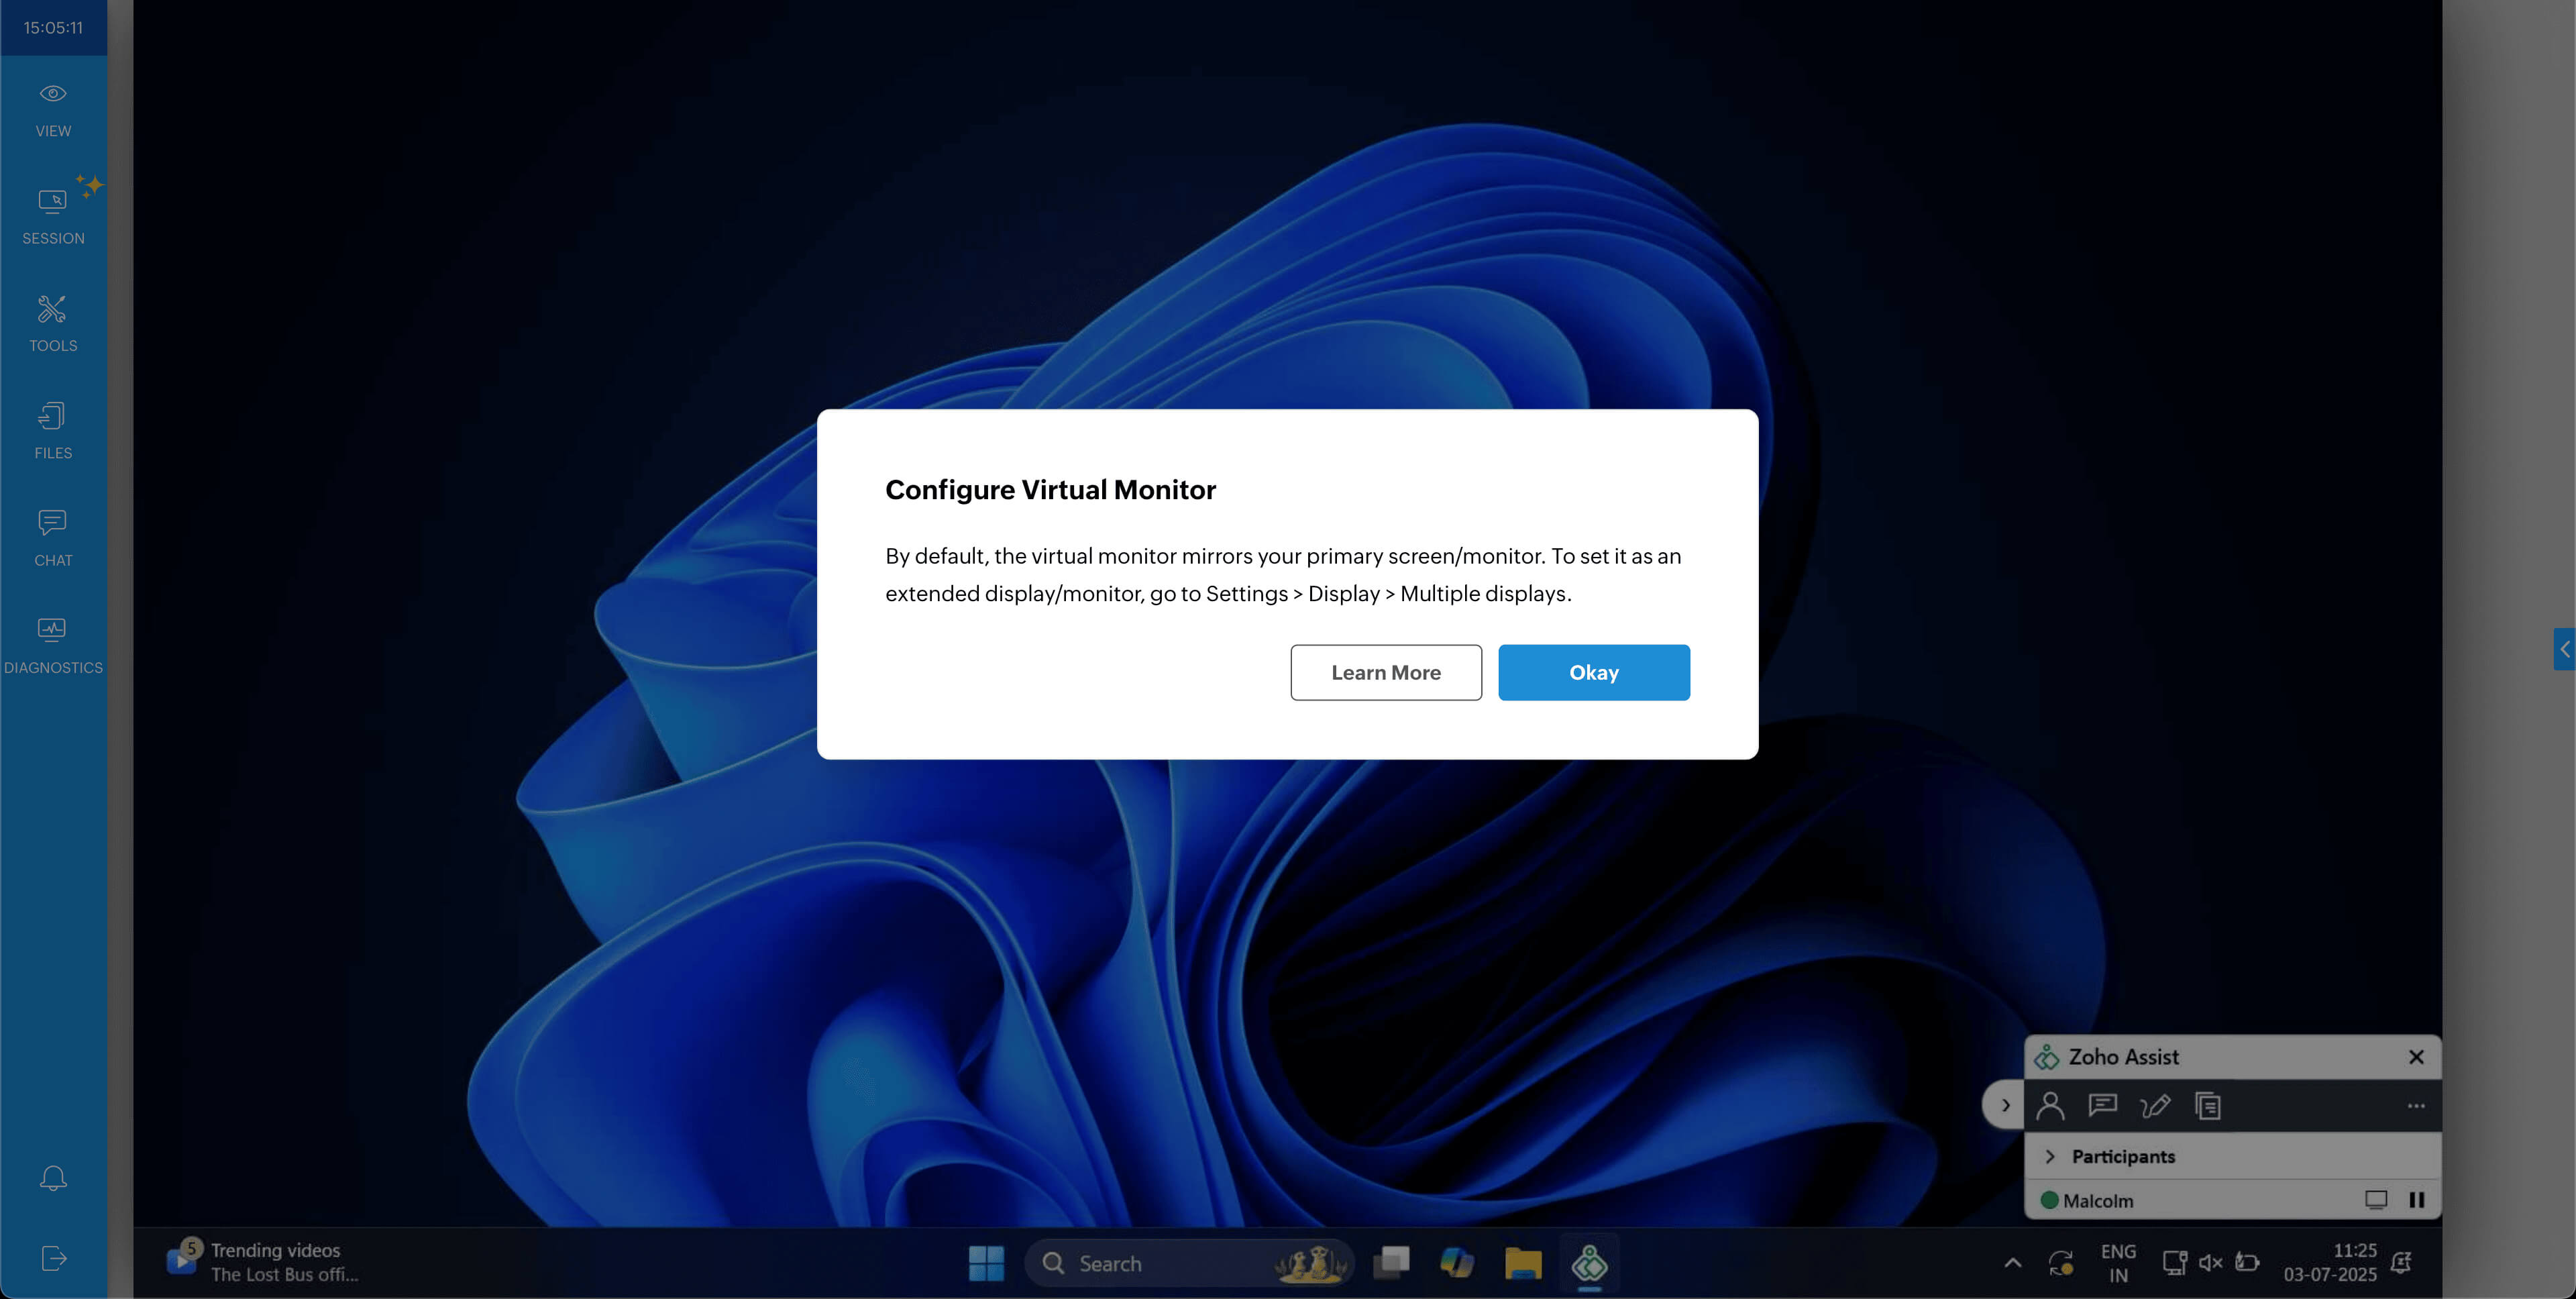
Task: Open the VIEW menu in sidebar
Action: (x=53, y=109)
